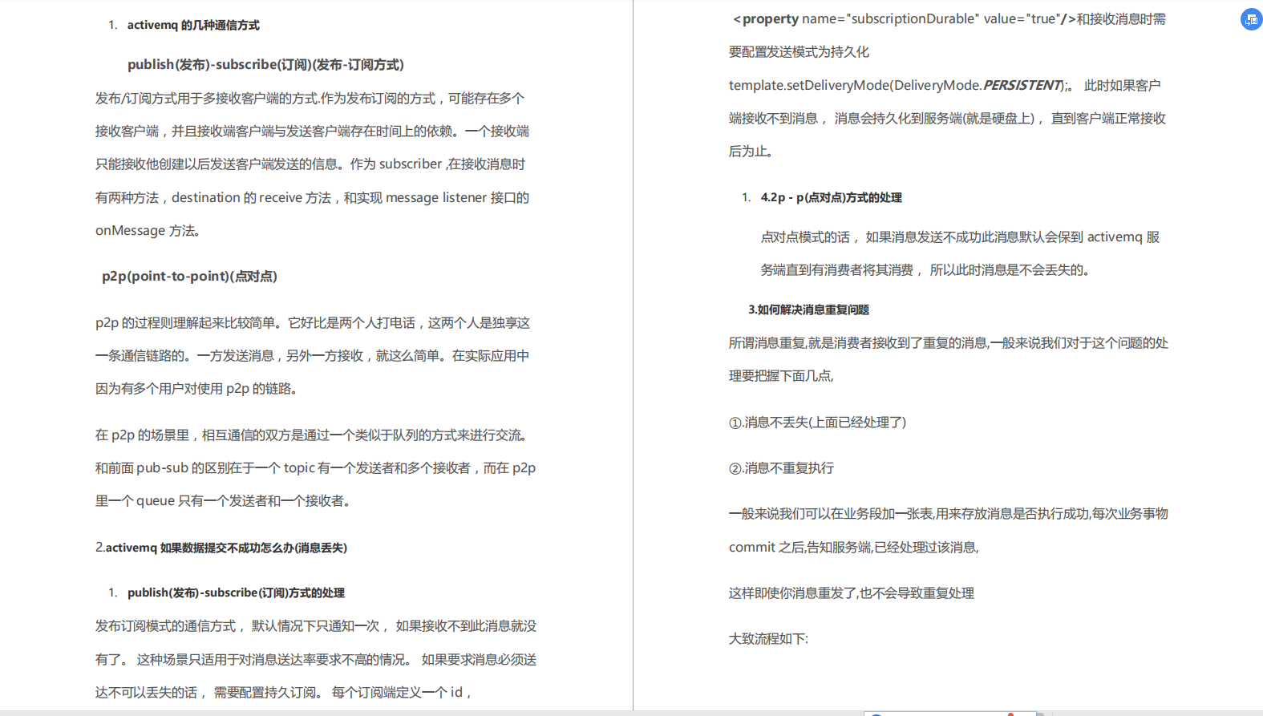Click heading "4.2p - p(点对点)方式的处理"
Viewport: 1263px width, 716px height.
[832, 197]
